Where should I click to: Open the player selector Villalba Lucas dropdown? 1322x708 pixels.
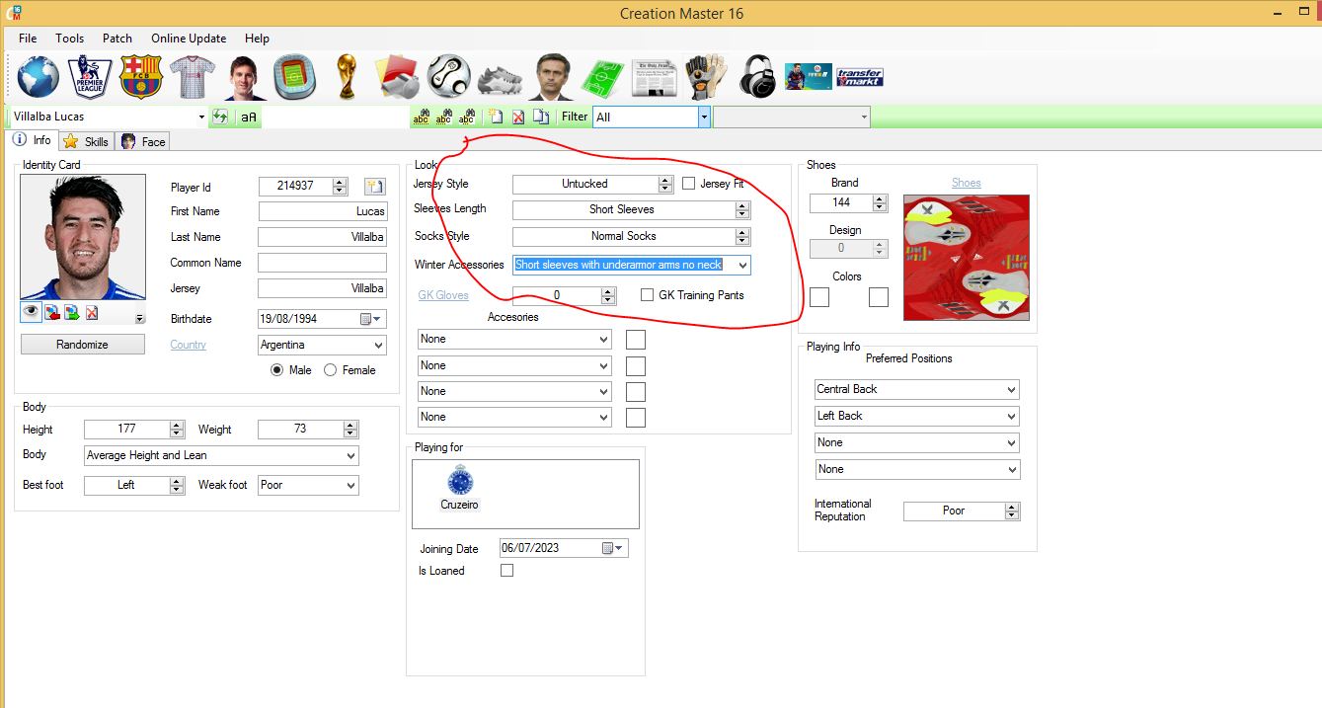201,117
